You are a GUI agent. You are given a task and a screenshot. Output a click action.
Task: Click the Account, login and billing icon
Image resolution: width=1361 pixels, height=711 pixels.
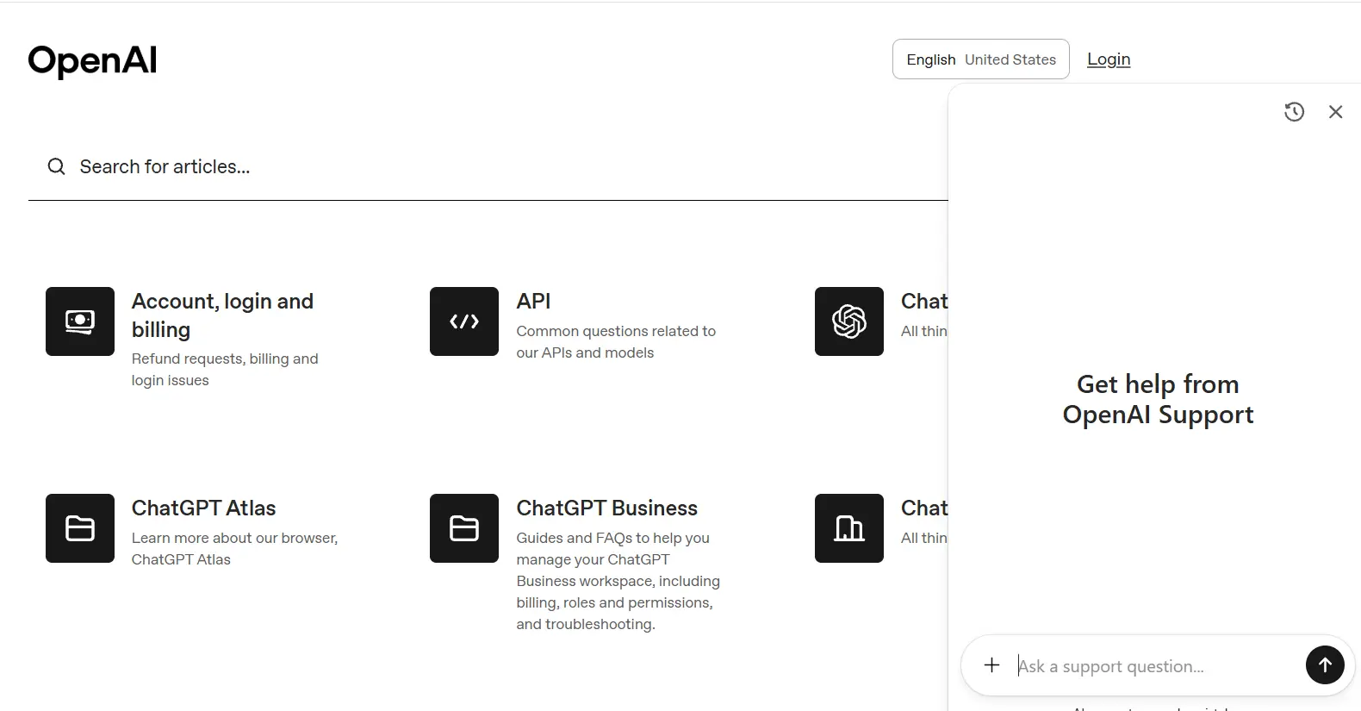(x=80, y=321)
